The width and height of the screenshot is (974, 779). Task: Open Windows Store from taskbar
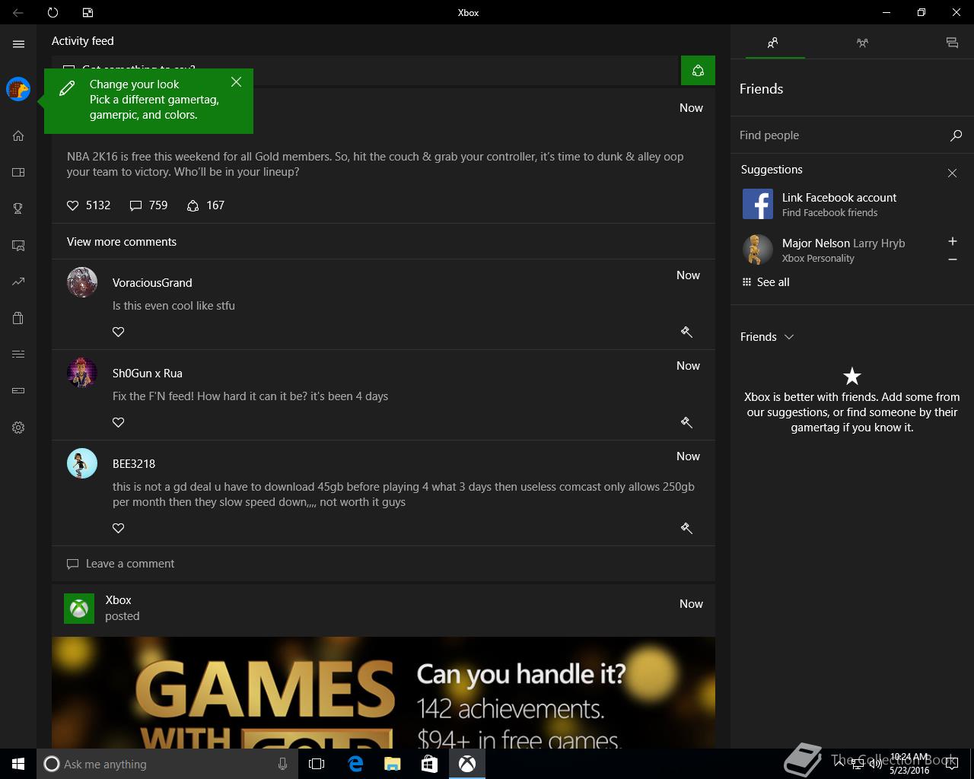tap(429, 764)
